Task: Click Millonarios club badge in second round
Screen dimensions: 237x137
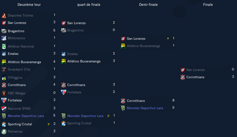Action: [x=4, y=38]
